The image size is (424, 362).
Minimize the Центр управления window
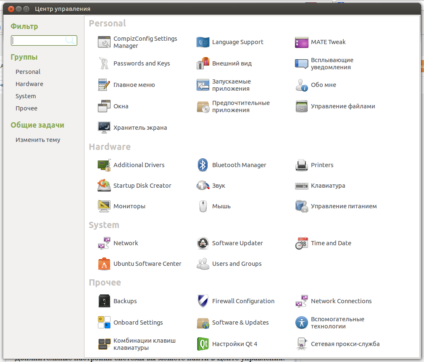tap(18, 9)
